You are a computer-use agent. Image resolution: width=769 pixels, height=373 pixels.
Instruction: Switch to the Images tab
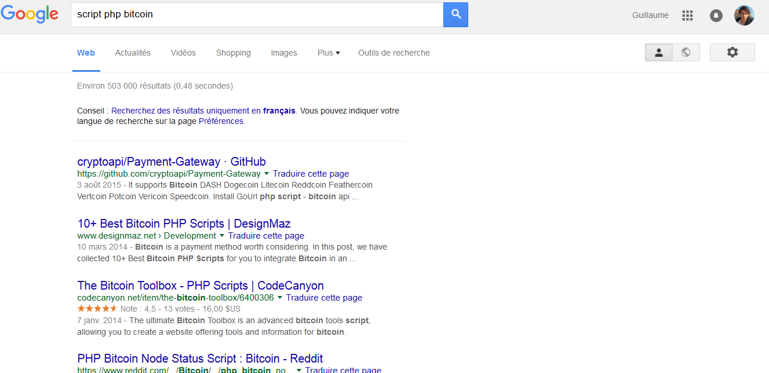284,53
